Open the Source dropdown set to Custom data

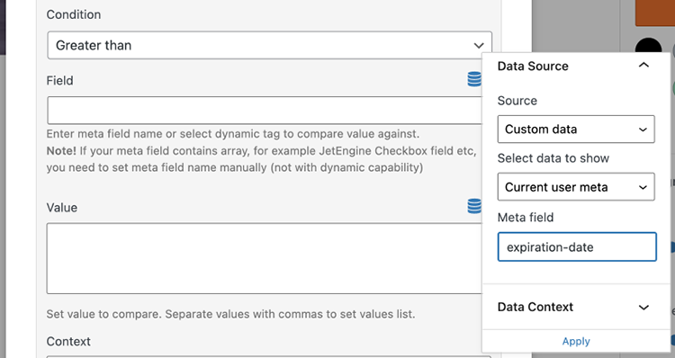[x=576, y=130]
